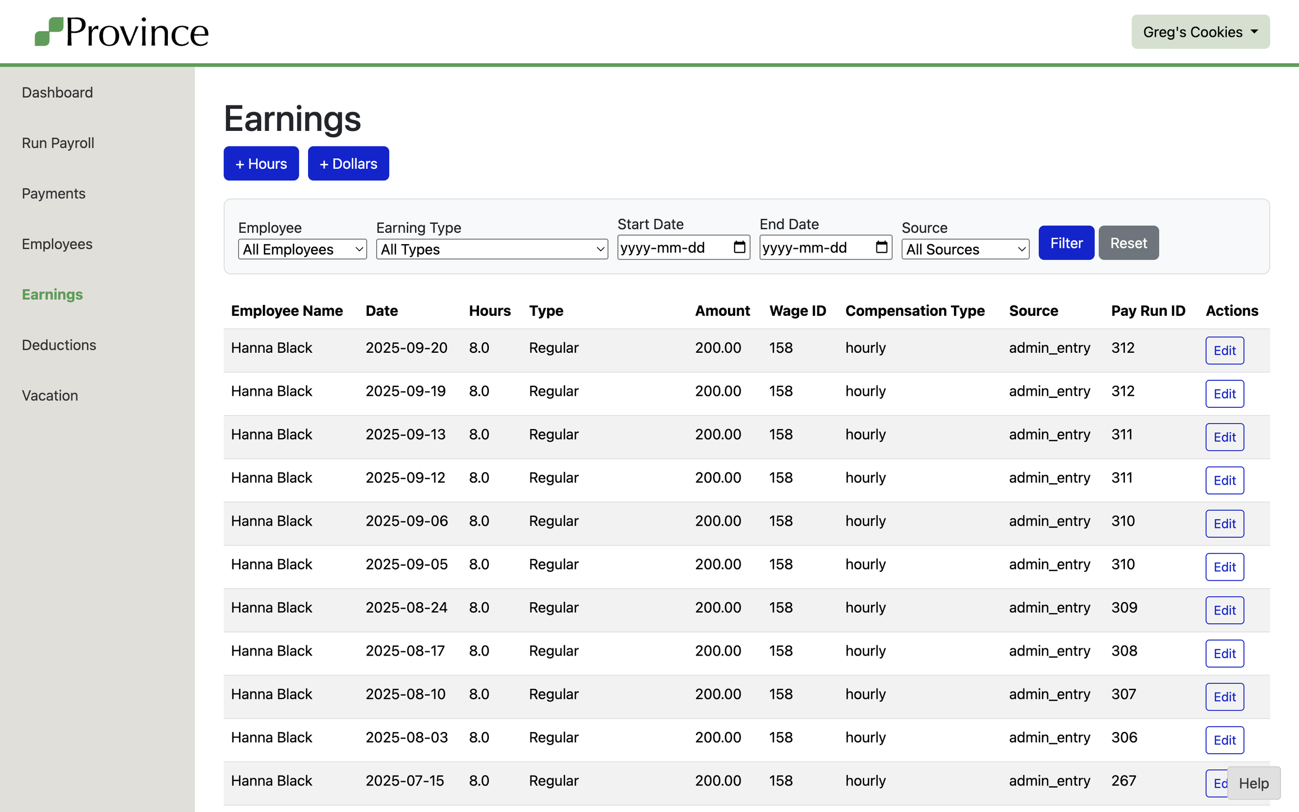Open the Employee filter dropdown
The image size is (1299, 812).
(302, 249)
